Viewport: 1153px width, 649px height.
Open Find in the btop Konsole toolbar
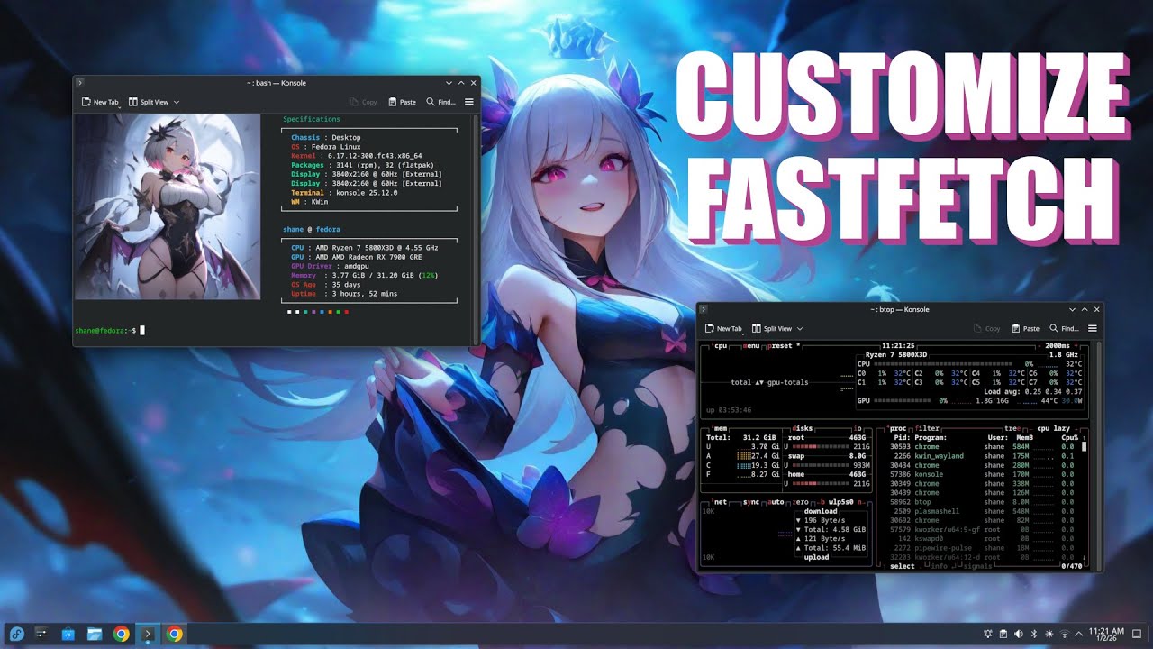(1064, 329)
